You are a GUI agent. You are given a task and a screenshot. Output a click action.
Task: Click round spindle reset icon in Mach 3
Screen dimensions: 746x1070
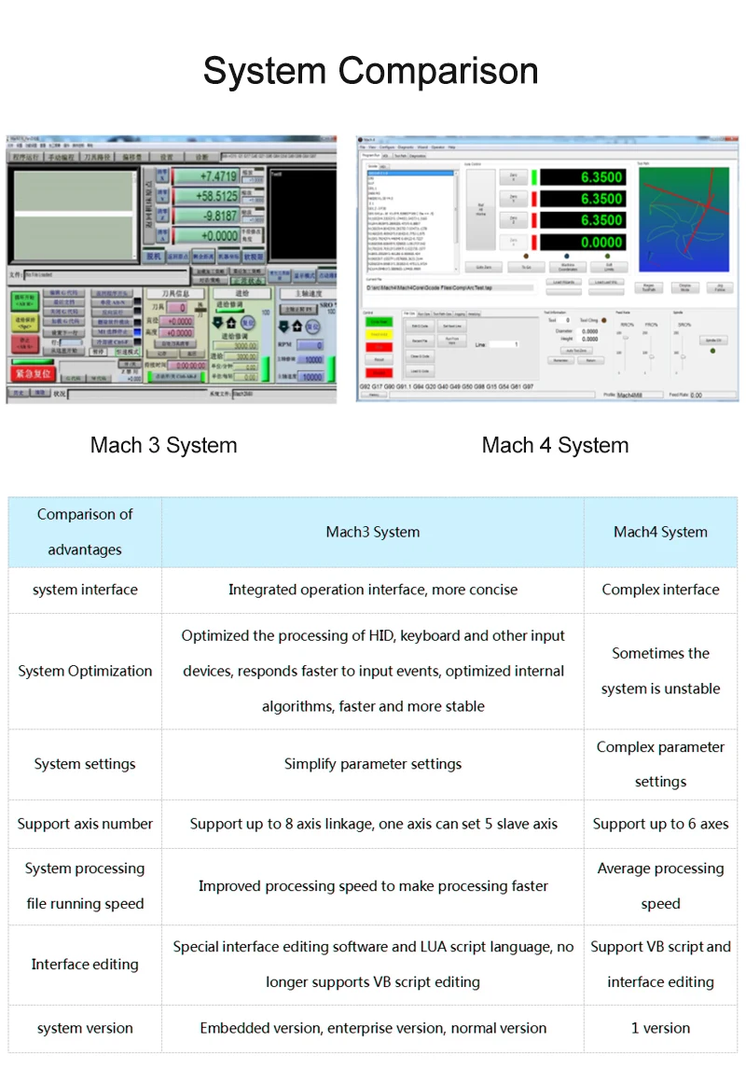coord(313,327)
